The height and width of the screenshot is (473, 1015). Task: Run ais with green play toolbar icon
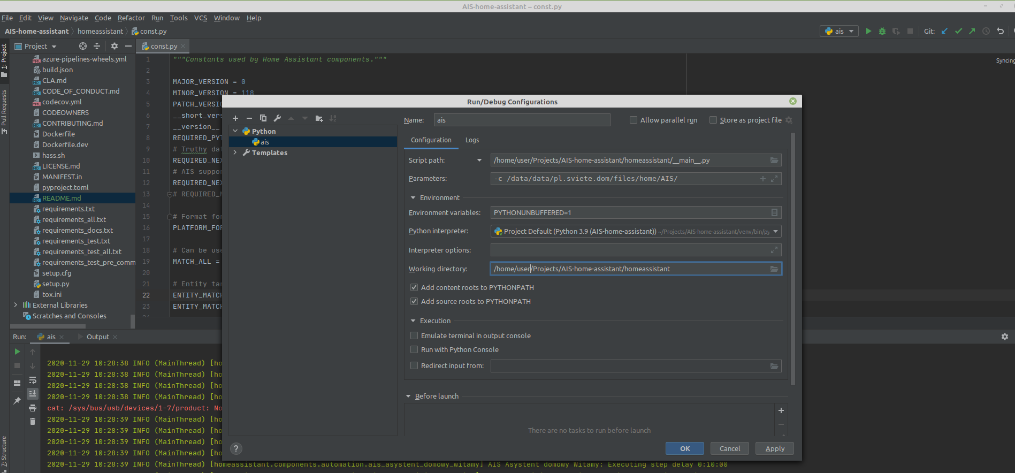(868, 31)
